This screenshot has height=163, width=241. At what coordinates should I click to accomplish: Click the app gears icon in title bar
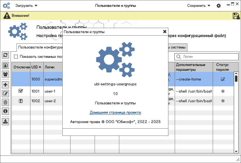click(x=6, y=6)
